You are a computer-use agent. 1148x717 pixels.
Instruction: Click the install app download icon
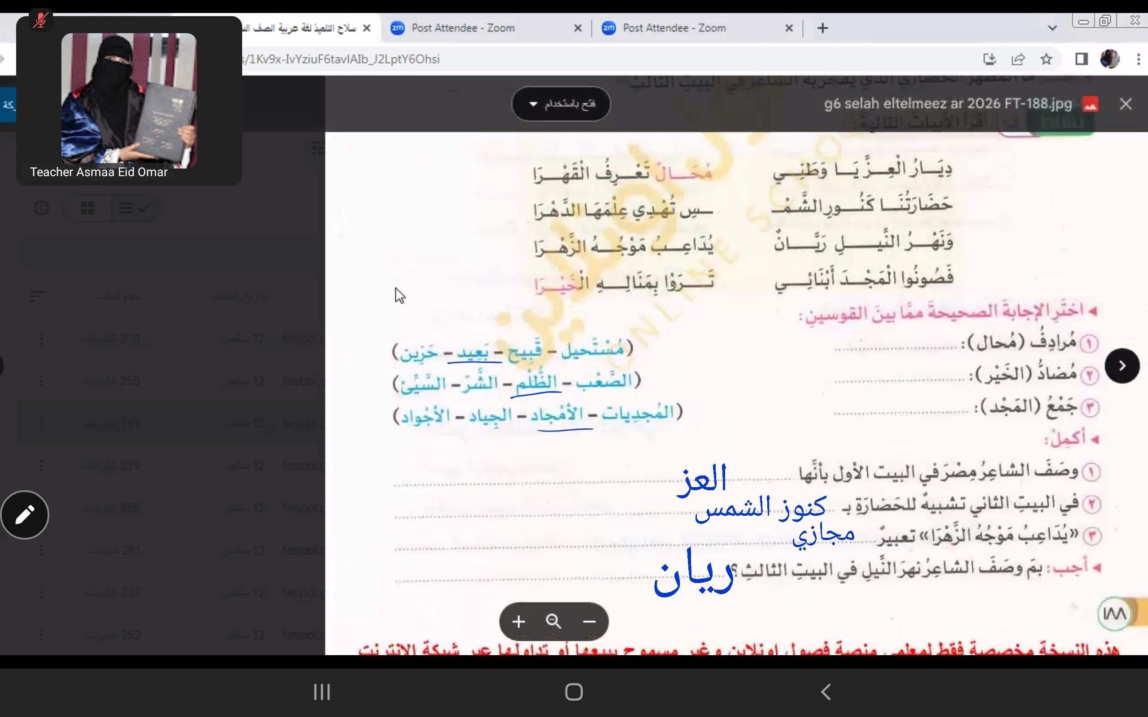tap(989, 59)
